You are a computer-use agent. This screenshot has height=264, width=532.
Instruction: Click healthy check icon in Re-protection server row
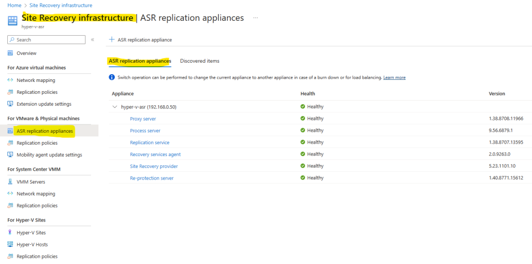[303, 178]
